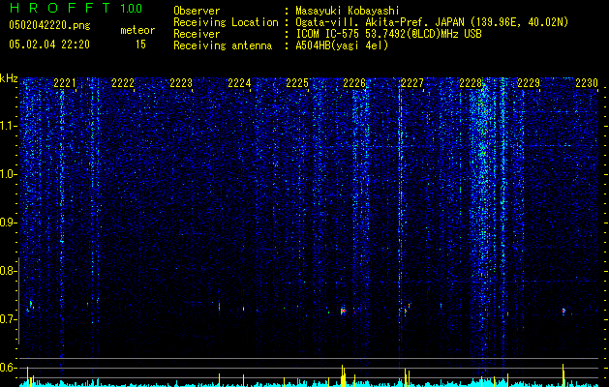Viewport: 609px width, 387px height.
Task: Select the filename 0502042220.png
Action: 49,26
